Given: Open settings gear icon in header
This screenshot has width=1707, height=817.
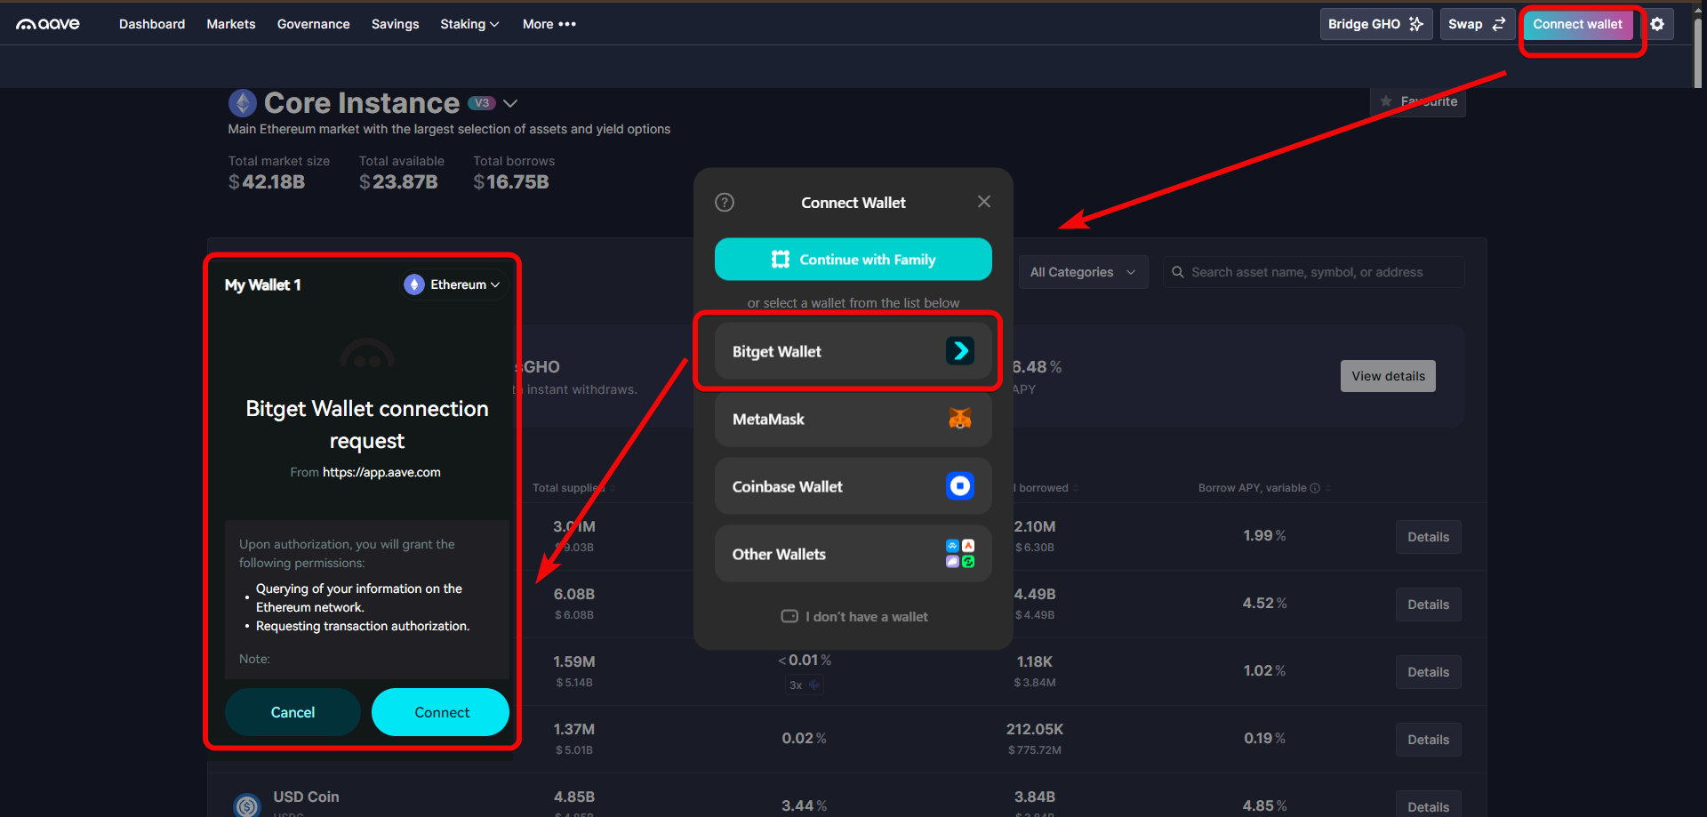Looking at the screenshot, I should (1657, 24).
